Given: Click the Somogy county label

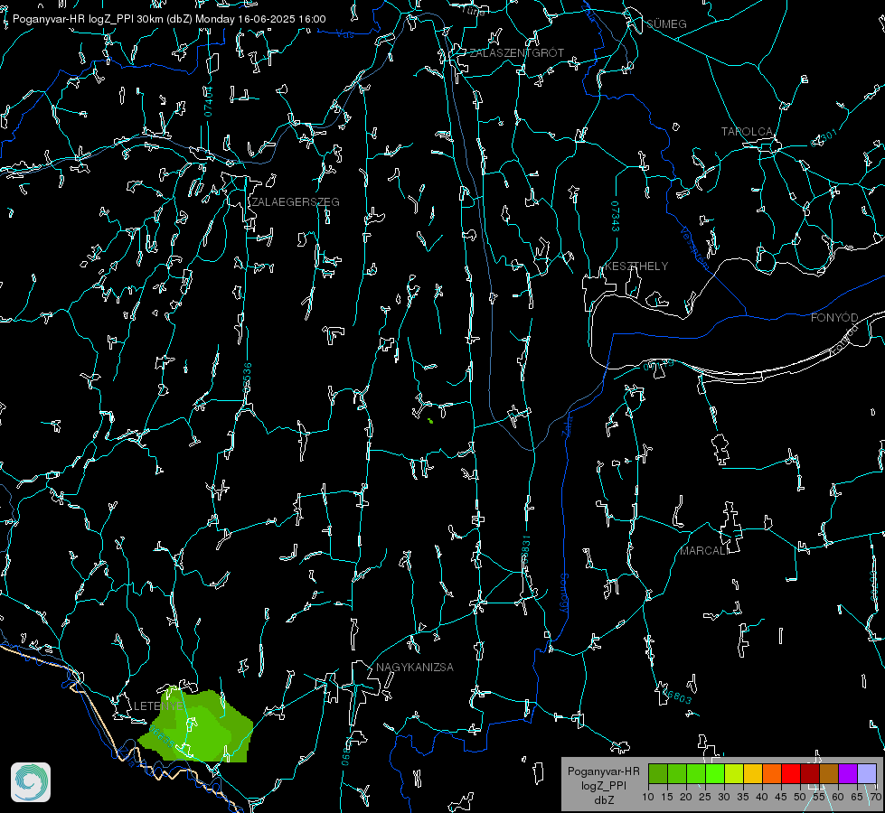Looking at the screenshot, I should pyautogui.click(x=564, y=593).
